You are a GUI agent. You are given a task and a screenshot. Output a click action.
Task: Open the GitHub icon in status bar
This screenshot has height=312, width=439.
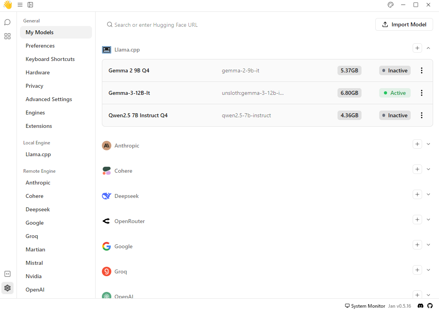(x=430, y=306)
